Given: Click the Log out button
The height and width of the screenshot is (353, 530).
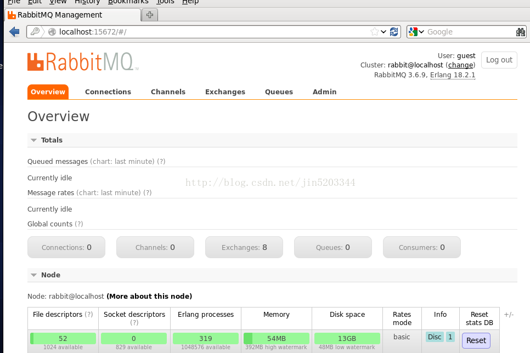Looking at the screenshot, I should point(499,60).
